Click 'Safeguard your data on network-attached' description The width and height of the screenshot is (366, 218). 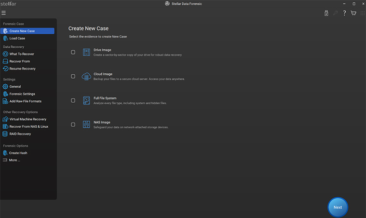click(131, 127)
